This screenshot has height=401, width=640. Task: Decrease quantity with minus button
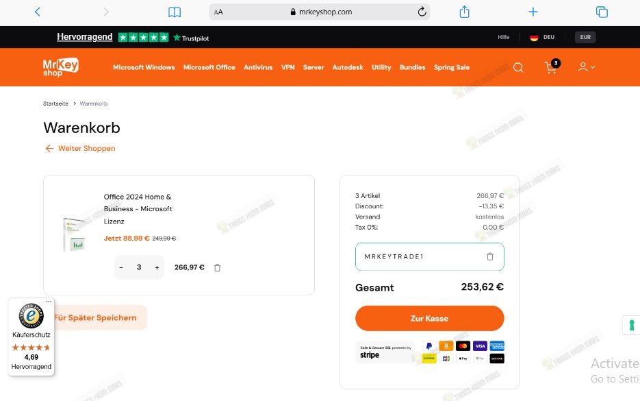click(121, 267)
